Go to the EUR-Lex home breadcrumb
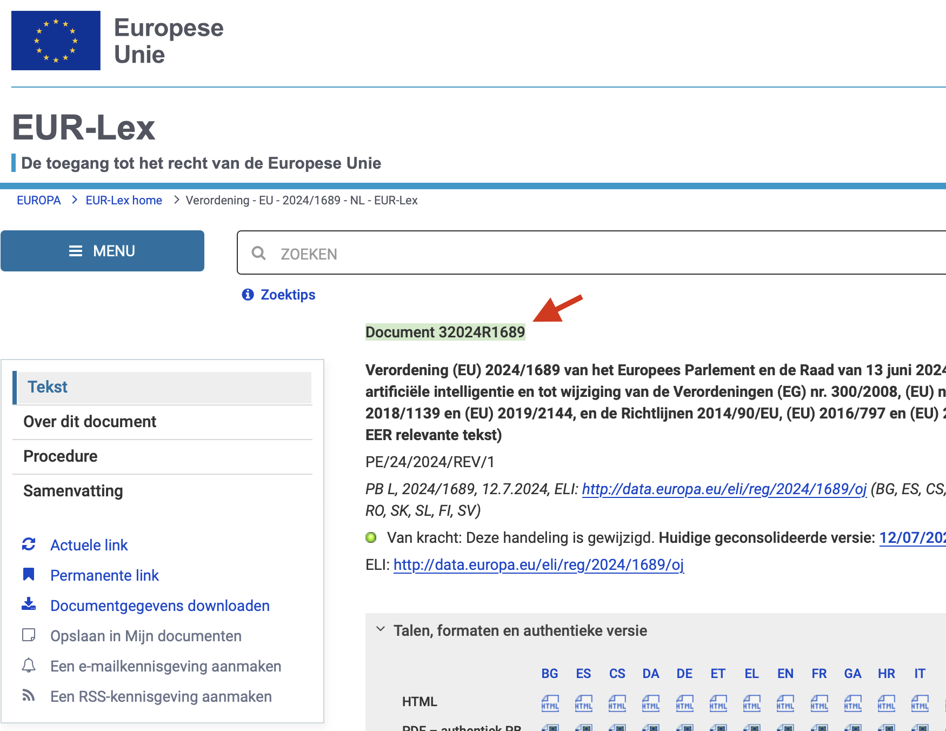 pyautogui.click(x=124, y=200)
